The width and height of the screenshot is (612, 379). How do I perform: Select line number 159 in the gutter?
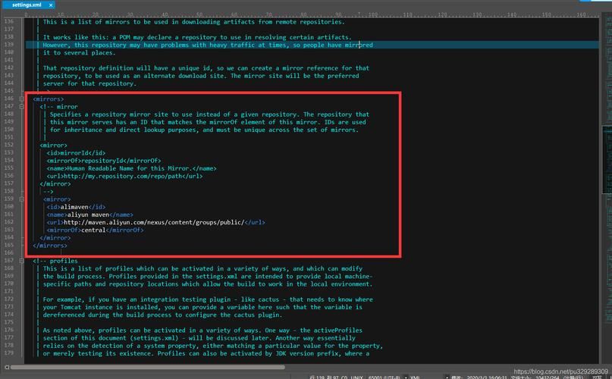(x=9, y=199)
